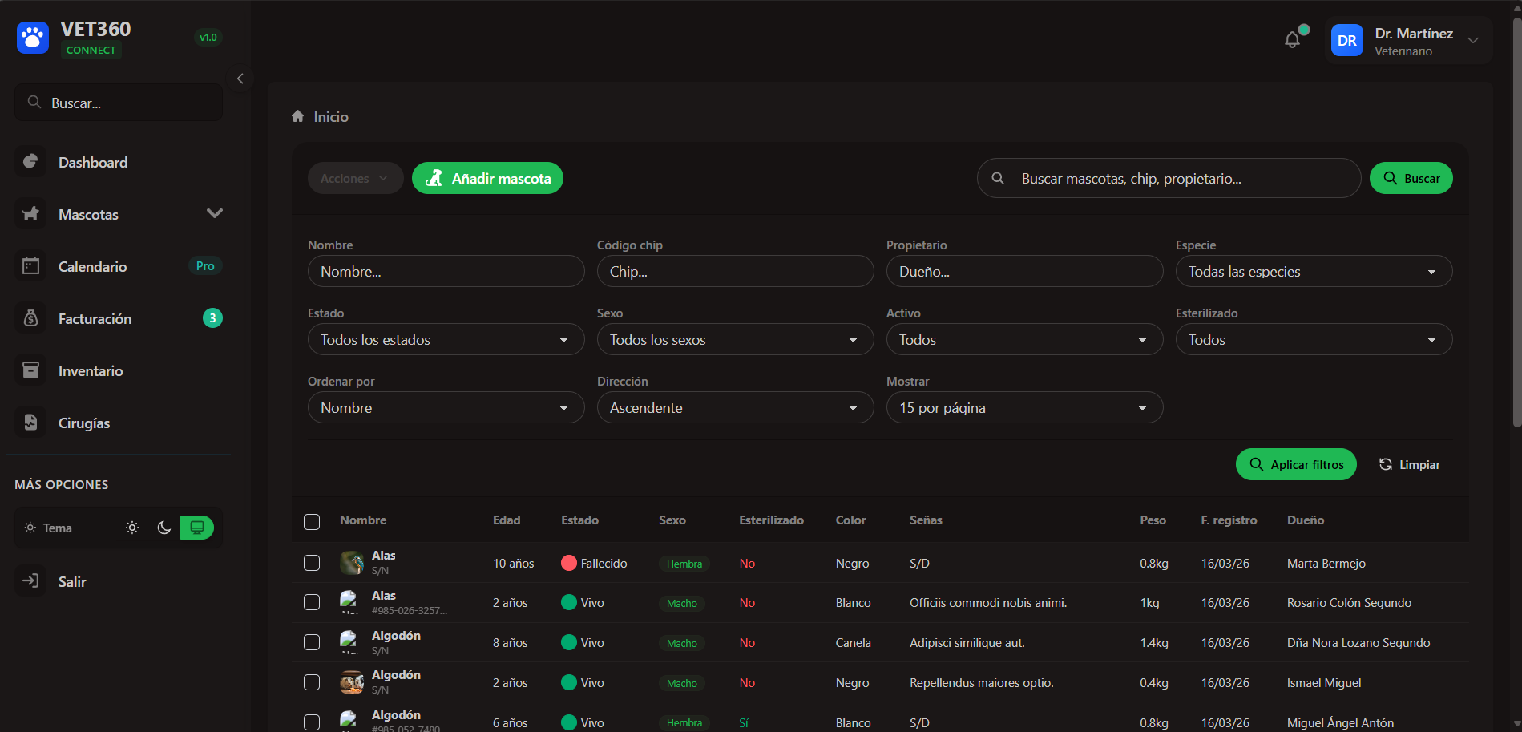Collapse the sidebar with the chevron arrow
The width and height of the screenshot is (1522, 732).
[240, 79]
